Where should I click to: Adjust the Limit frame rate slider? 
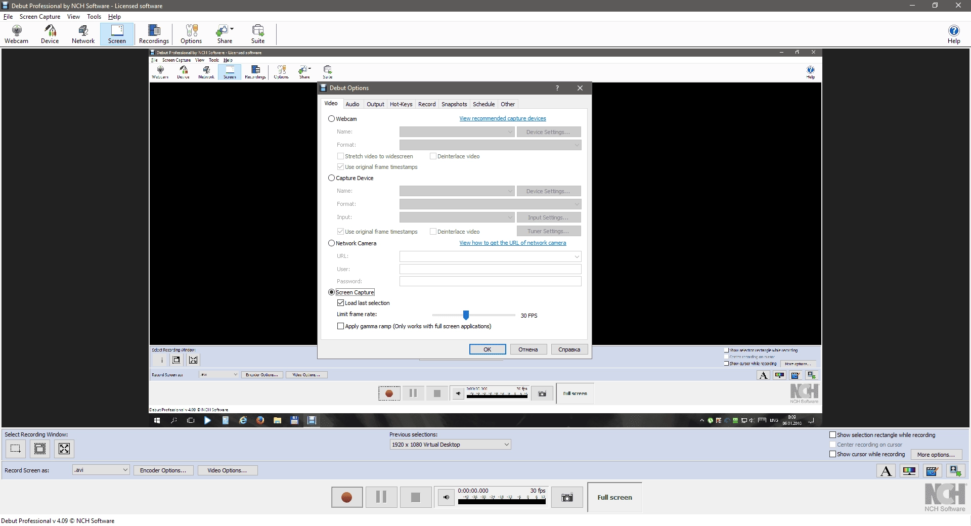pos(466,315)
